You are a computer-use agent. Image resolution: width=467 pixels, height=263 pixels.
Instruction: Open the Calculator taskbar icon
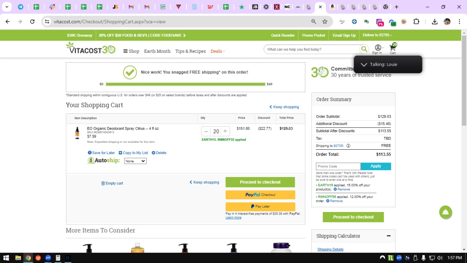click(x=58, y=258)
